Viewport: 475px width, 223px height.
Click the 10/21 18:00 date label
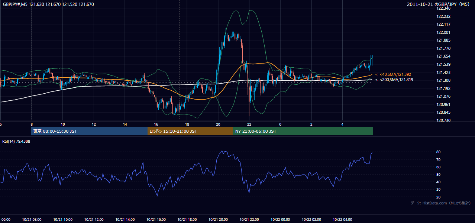click(187, 219)
